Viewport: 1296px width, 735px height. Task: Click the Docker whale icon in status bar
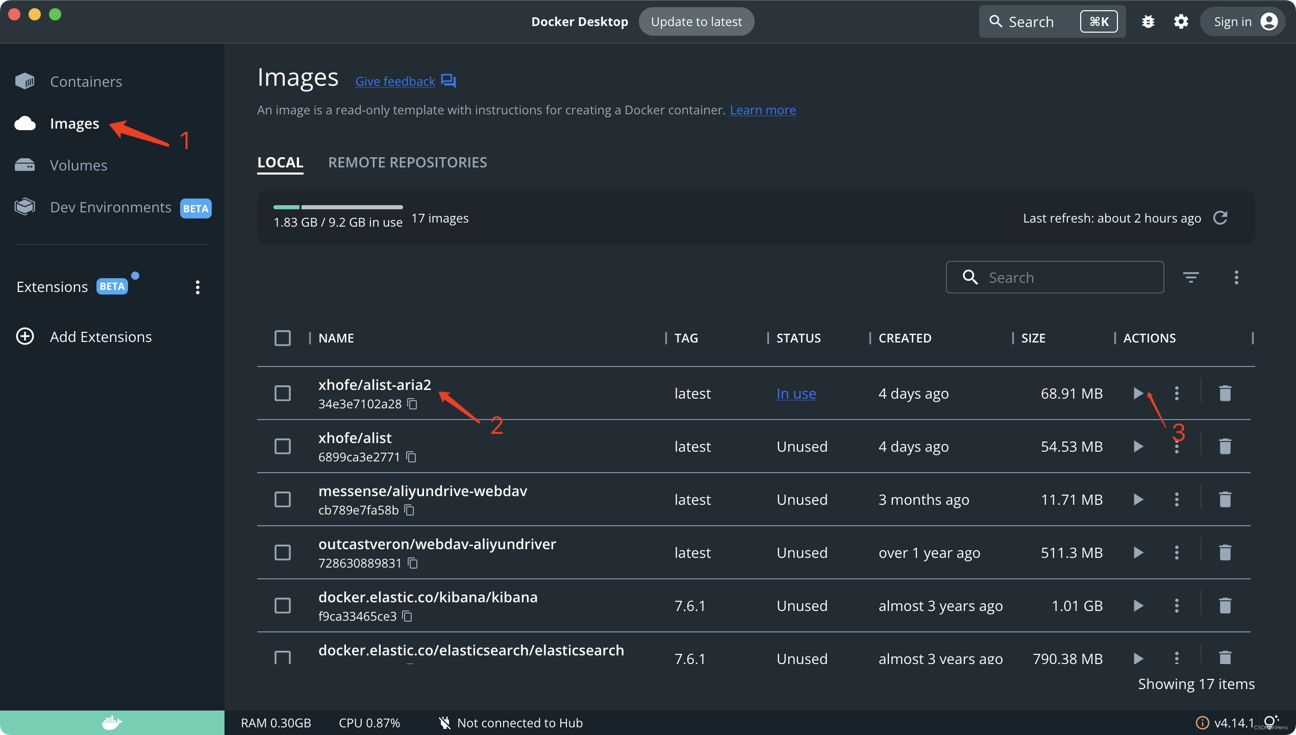(112, 723)
